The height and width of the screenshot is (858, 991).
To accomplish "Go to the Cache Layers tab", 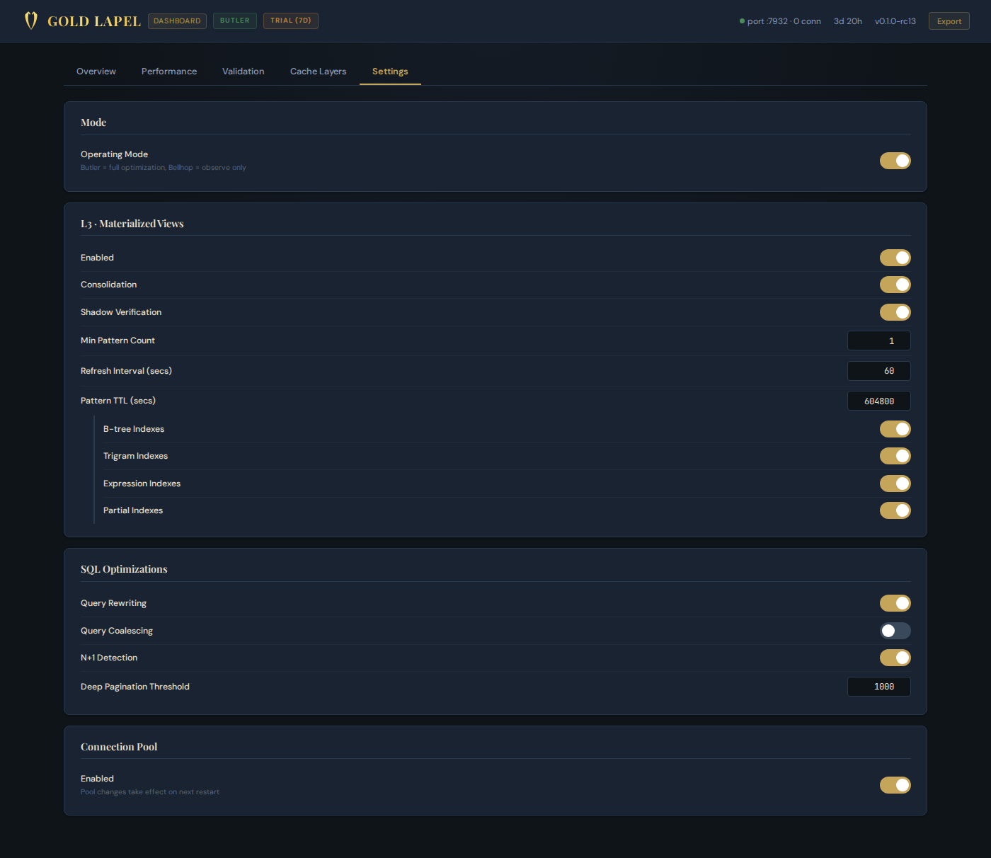I will 318,71.
